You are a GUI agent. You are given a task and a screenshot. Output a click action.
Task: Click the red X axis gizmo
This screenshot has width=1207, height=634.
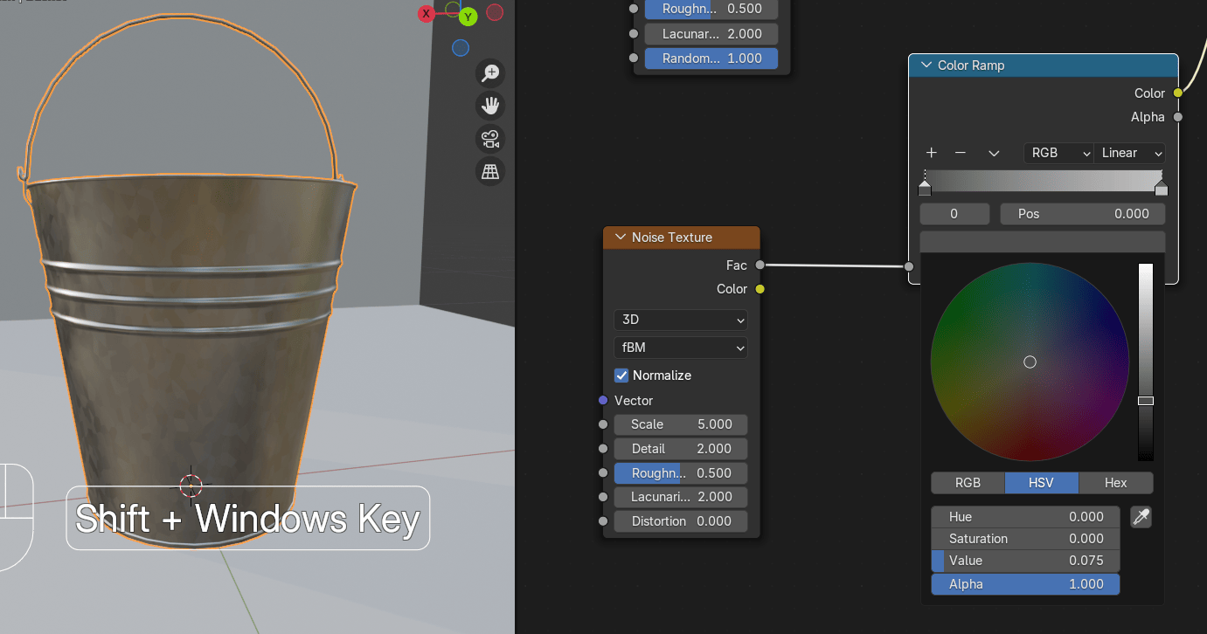427,14
